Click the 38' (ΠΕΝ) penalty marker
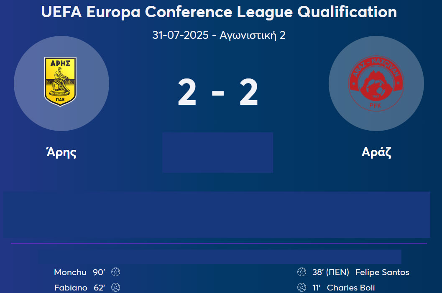Screen dimensions: 442x293 point(331,272)
